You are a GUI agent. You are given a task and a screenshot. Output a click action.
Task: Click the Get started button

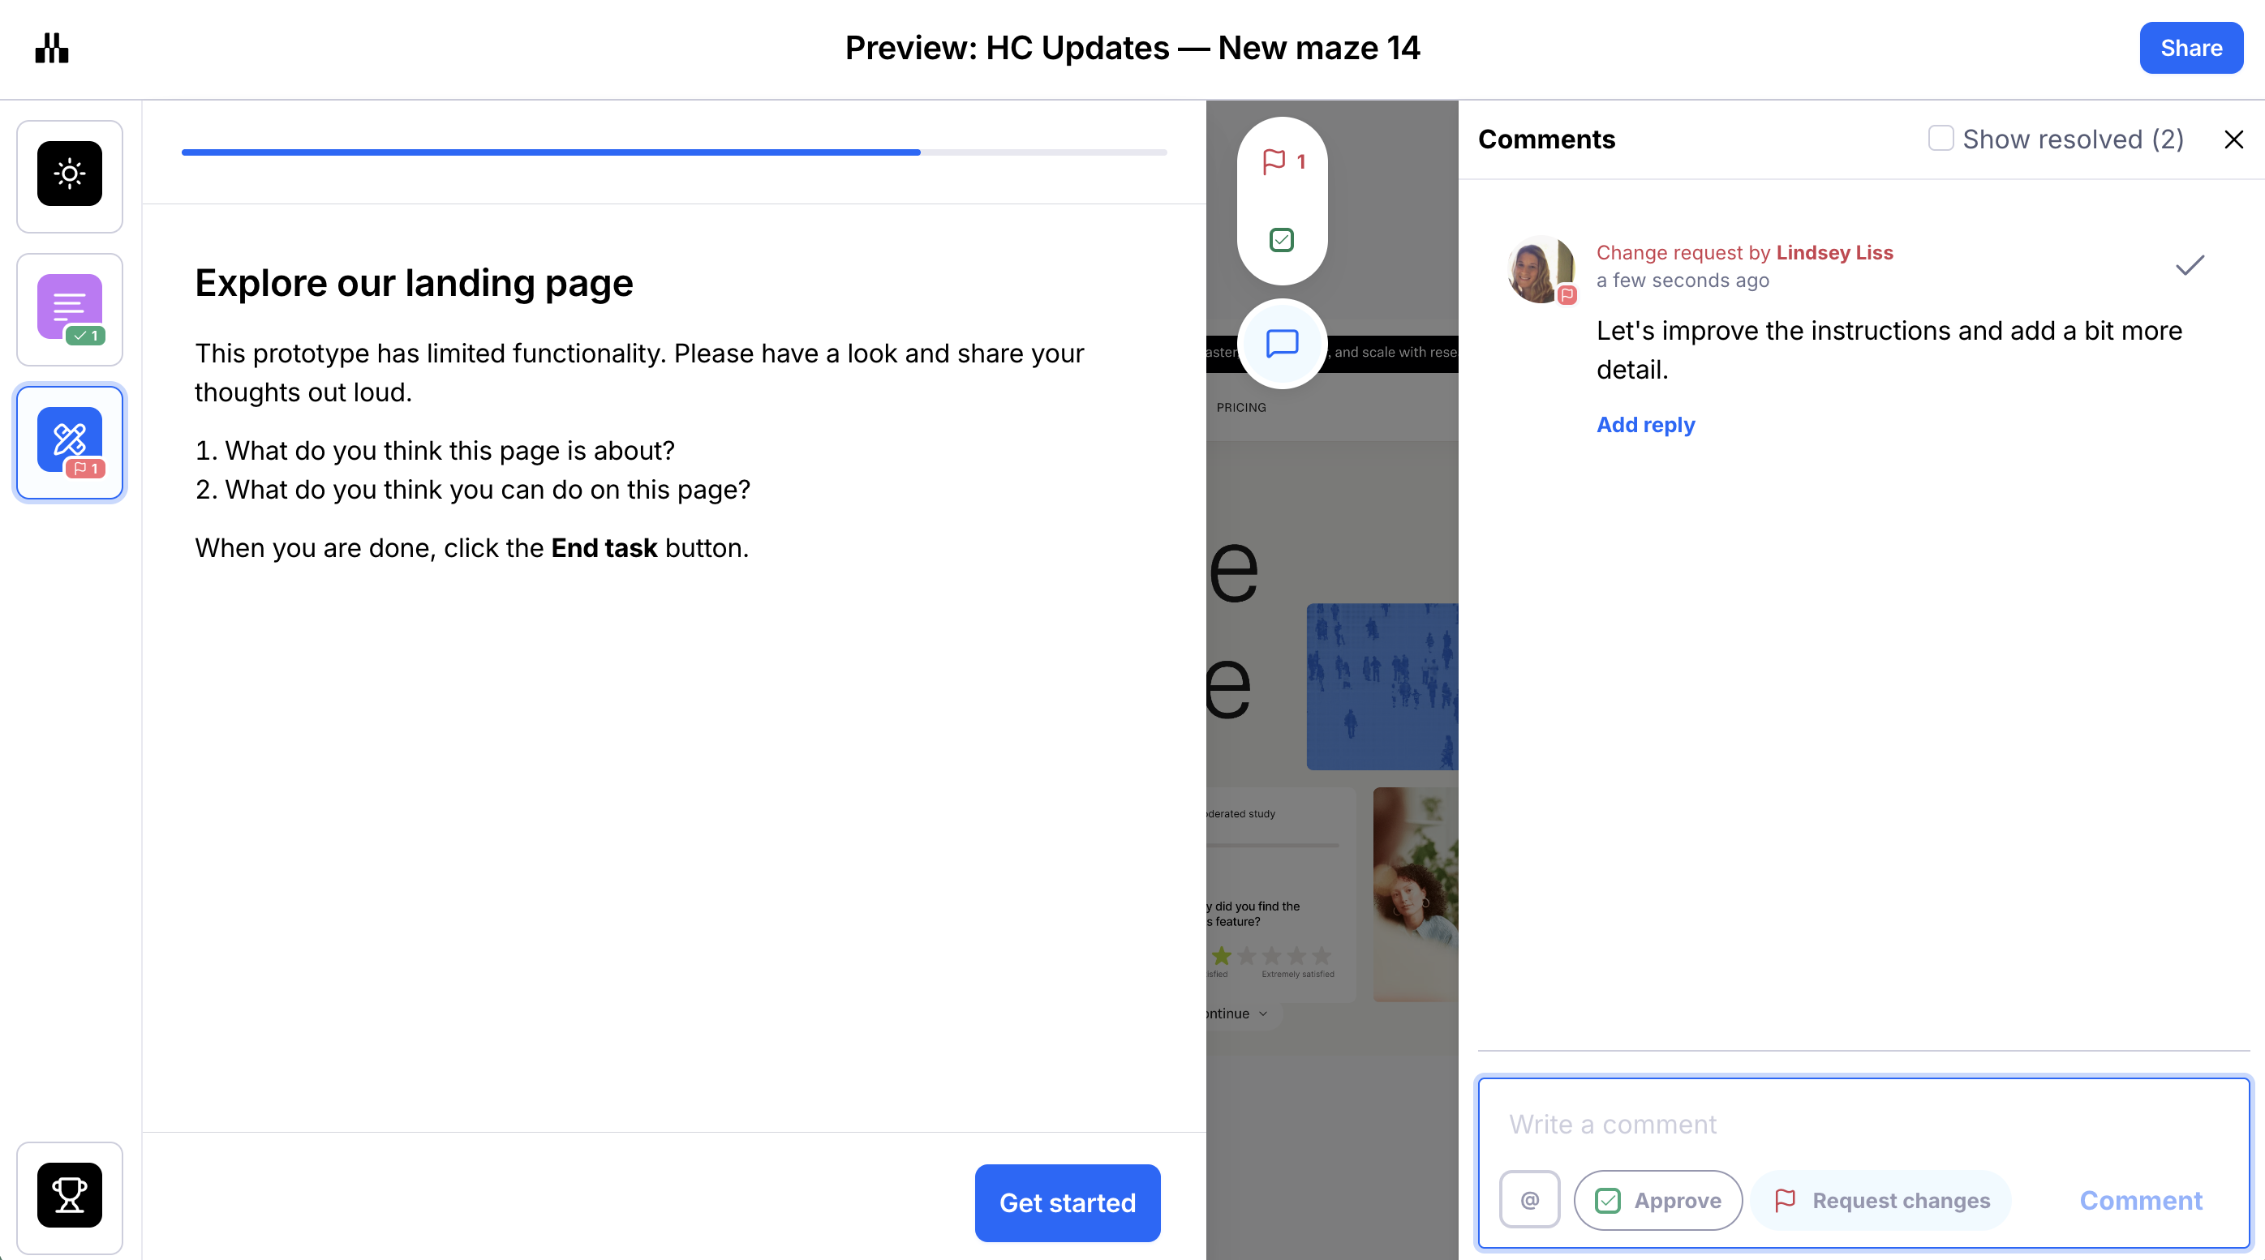tap(1067, 1202)
